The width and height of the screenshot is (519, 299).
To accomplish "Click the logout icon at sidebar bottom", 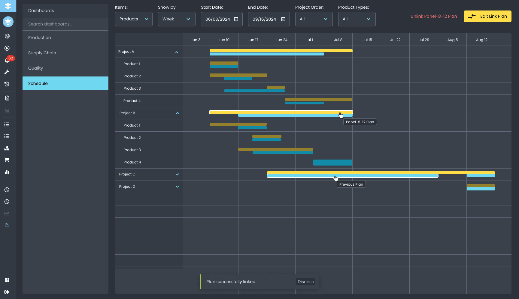I will [7, 292].
